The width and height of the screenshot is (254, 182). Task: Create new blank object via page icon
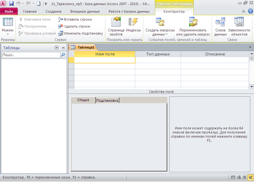[x=38, y=3]
